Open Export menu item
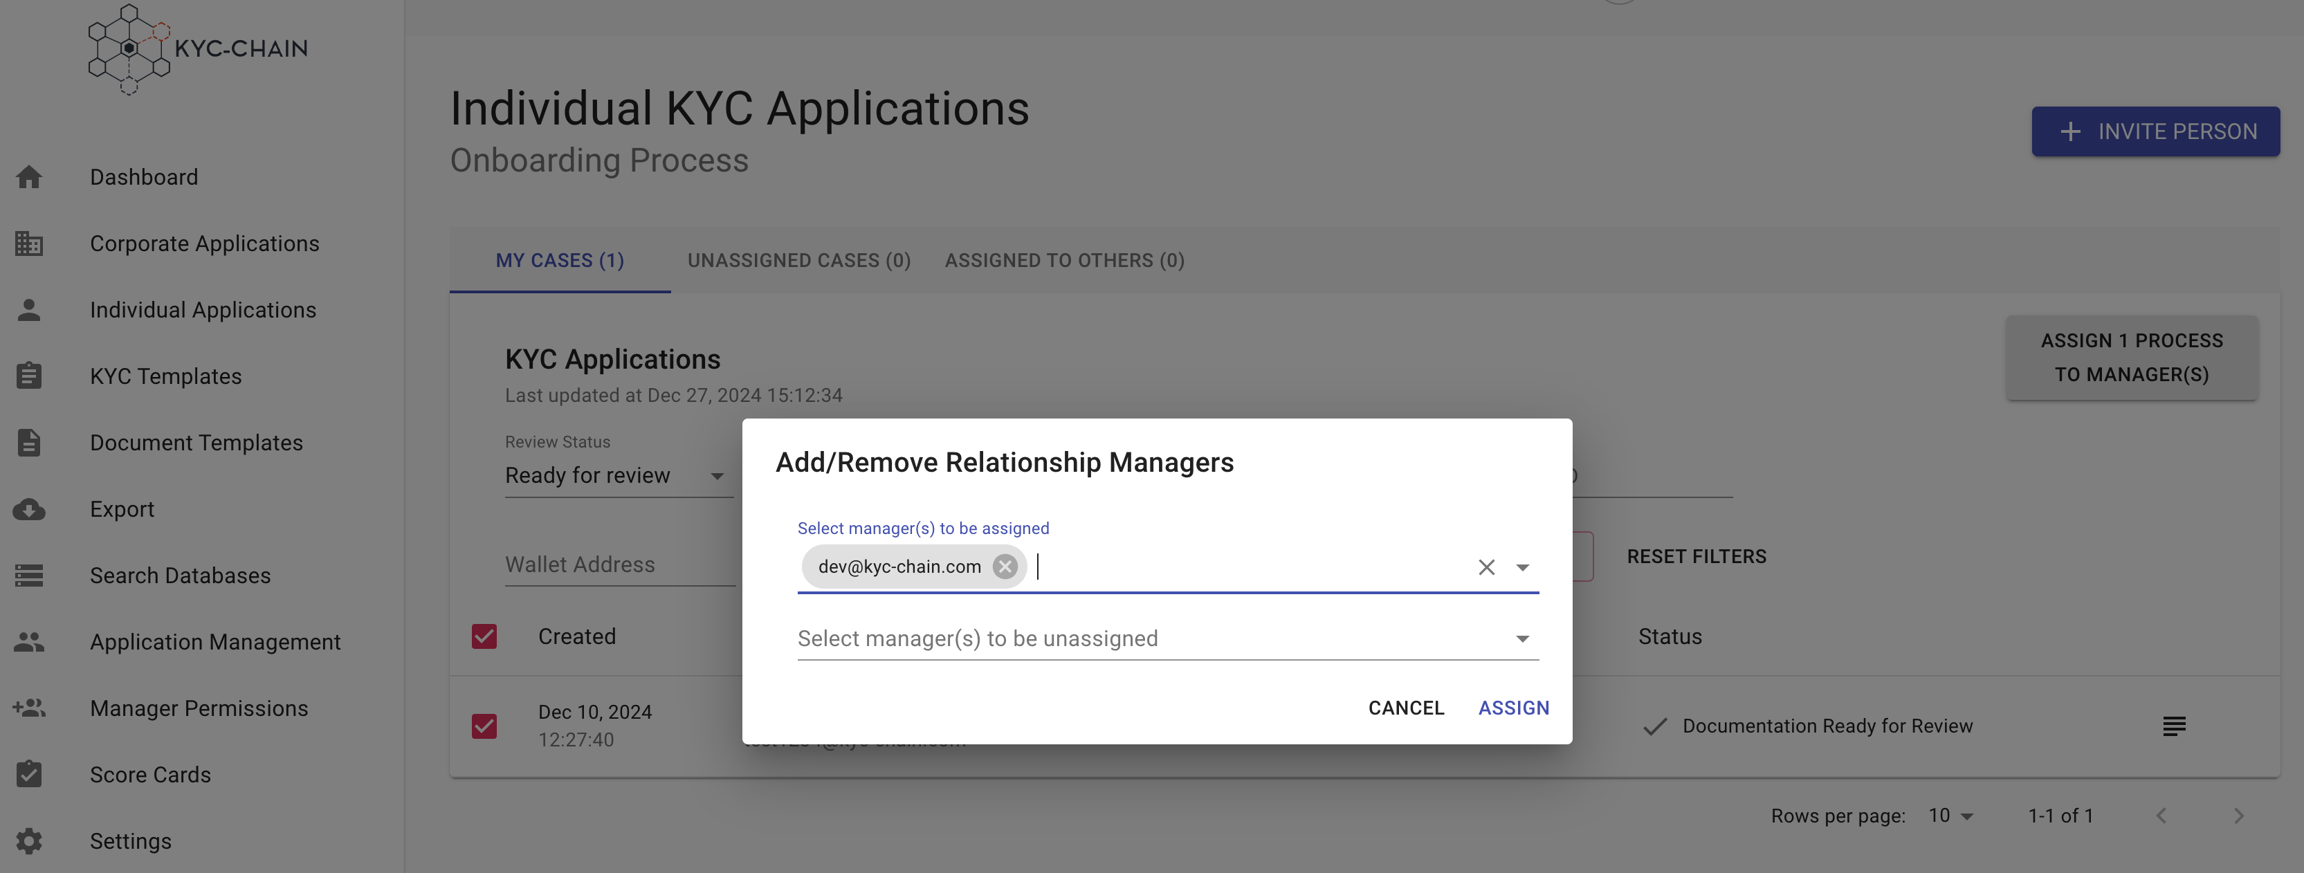2304x873 pixels. 122,509
